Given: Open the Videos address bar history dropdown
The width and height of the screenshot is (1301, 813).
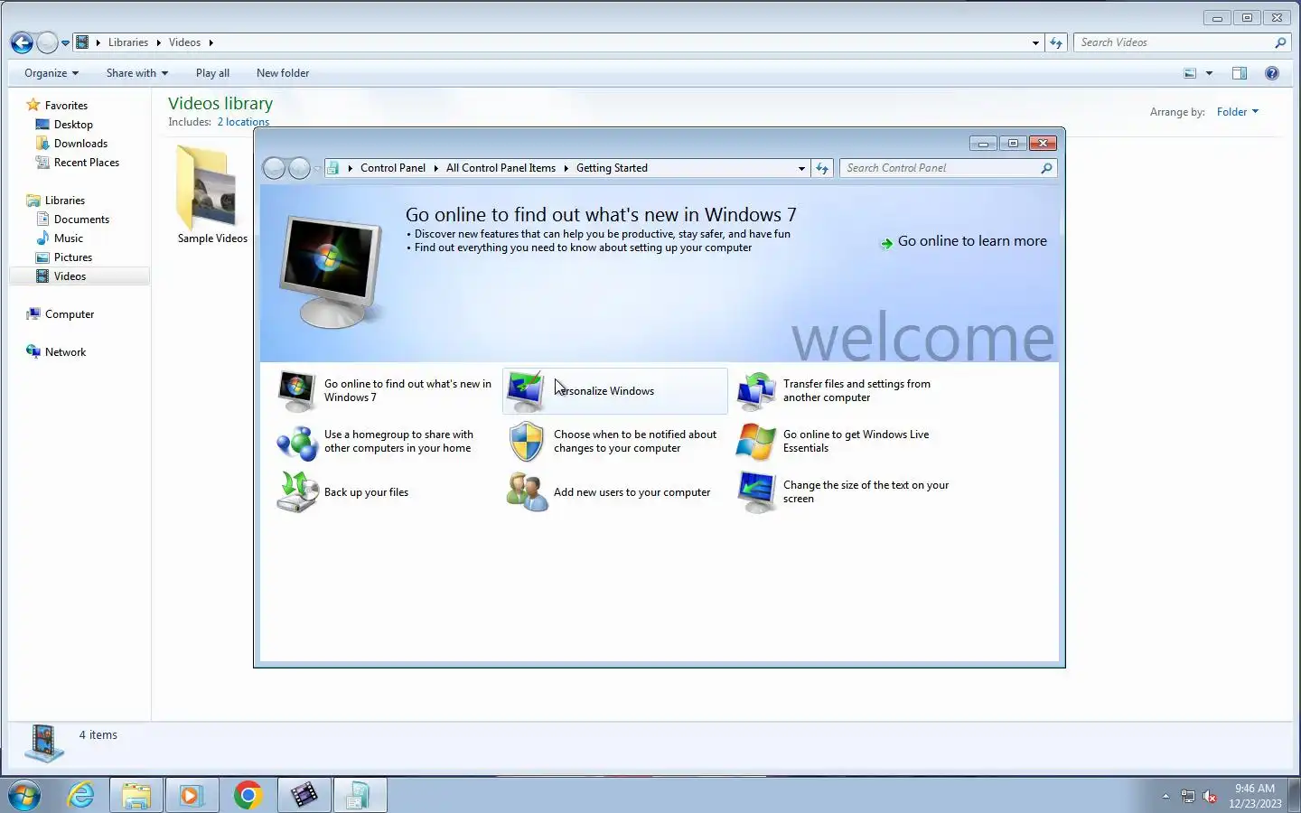Looking at the screenshot, I should tap(1035, 42).
